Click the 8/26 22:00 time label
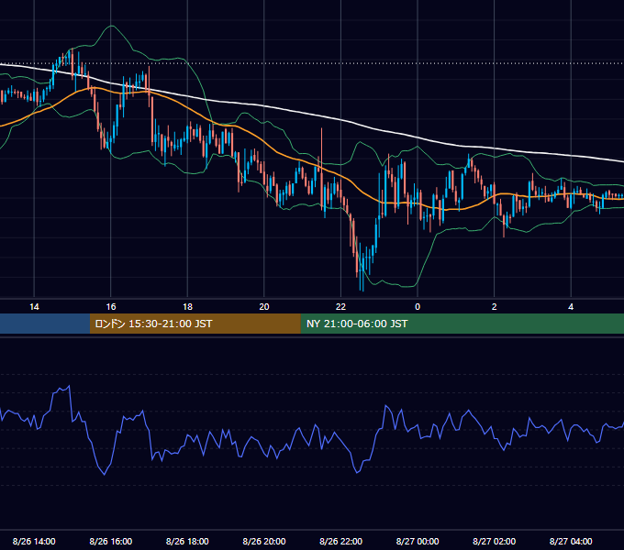Image resolution: width=624 pixels, height=550 pixels. tap(340, 541)
